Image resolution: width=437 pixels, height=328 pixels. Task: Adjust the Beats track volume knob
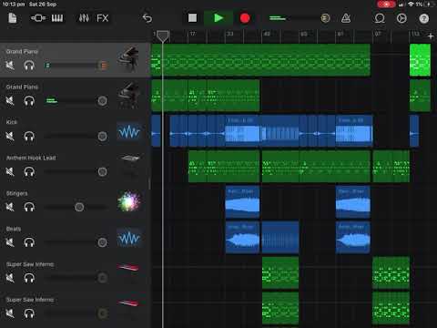(103, 242)
